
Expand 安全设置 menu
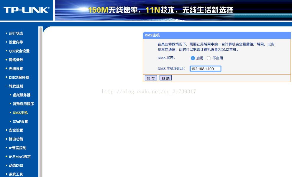(x=16, y=130)
